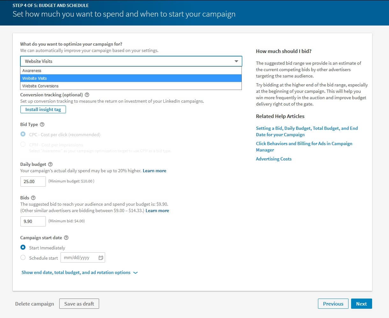Click the chevron next to ad rotation options link
The width and height of the screenshot is (389, 318).
click(x=135, y=272)
